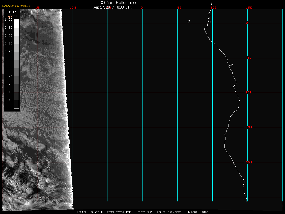Click the 10S latitude label
The image size is (285, 214).
pos(248,93)
